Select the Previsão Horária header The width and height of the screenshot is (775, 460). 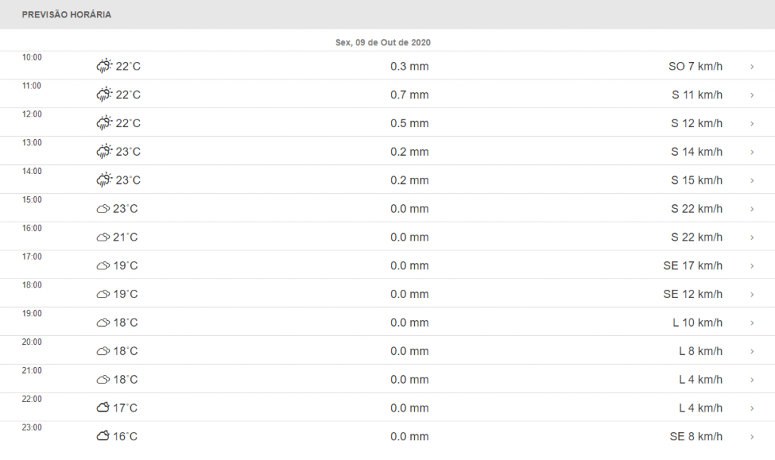pyautogui.click(x=67, y=15)
